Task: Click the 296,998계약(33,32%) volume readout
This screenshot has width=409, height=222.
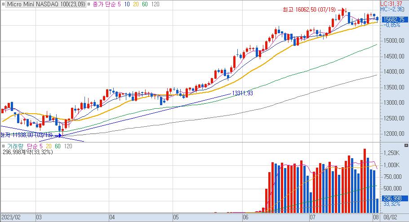Action: 28,152
